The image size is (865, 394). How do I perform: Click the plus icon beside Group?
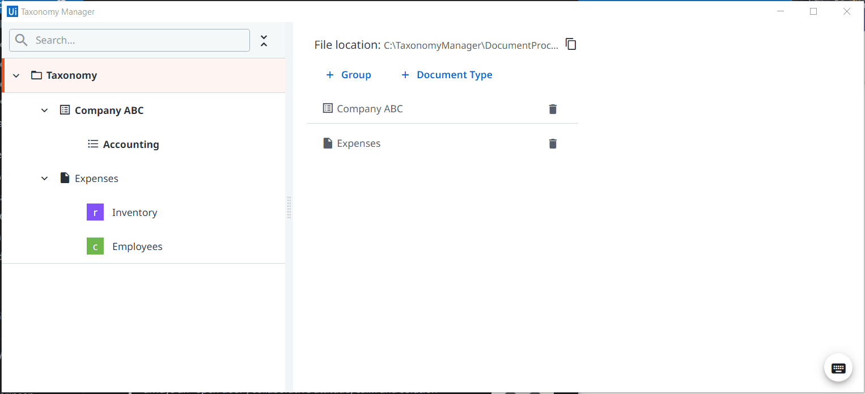(x=330, y=75)
